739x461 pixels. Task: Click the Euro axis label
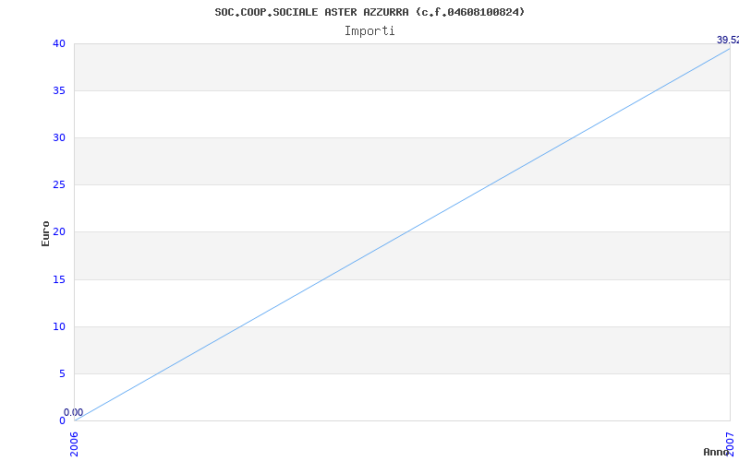coord(45,233)
